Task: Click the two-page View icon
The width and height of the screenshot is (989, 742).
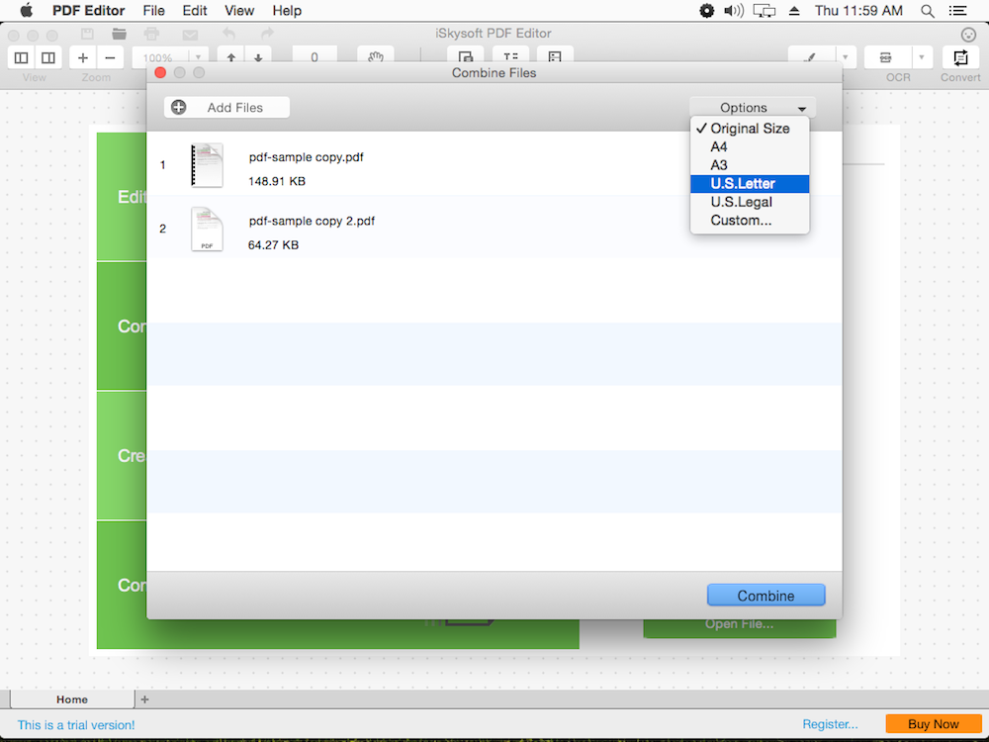Action: (x=47, y=57)
